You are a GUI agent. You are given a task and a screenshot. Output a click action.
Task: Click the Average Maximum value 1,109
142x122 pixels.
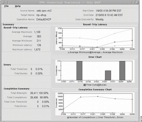click(x=37, y=32)
